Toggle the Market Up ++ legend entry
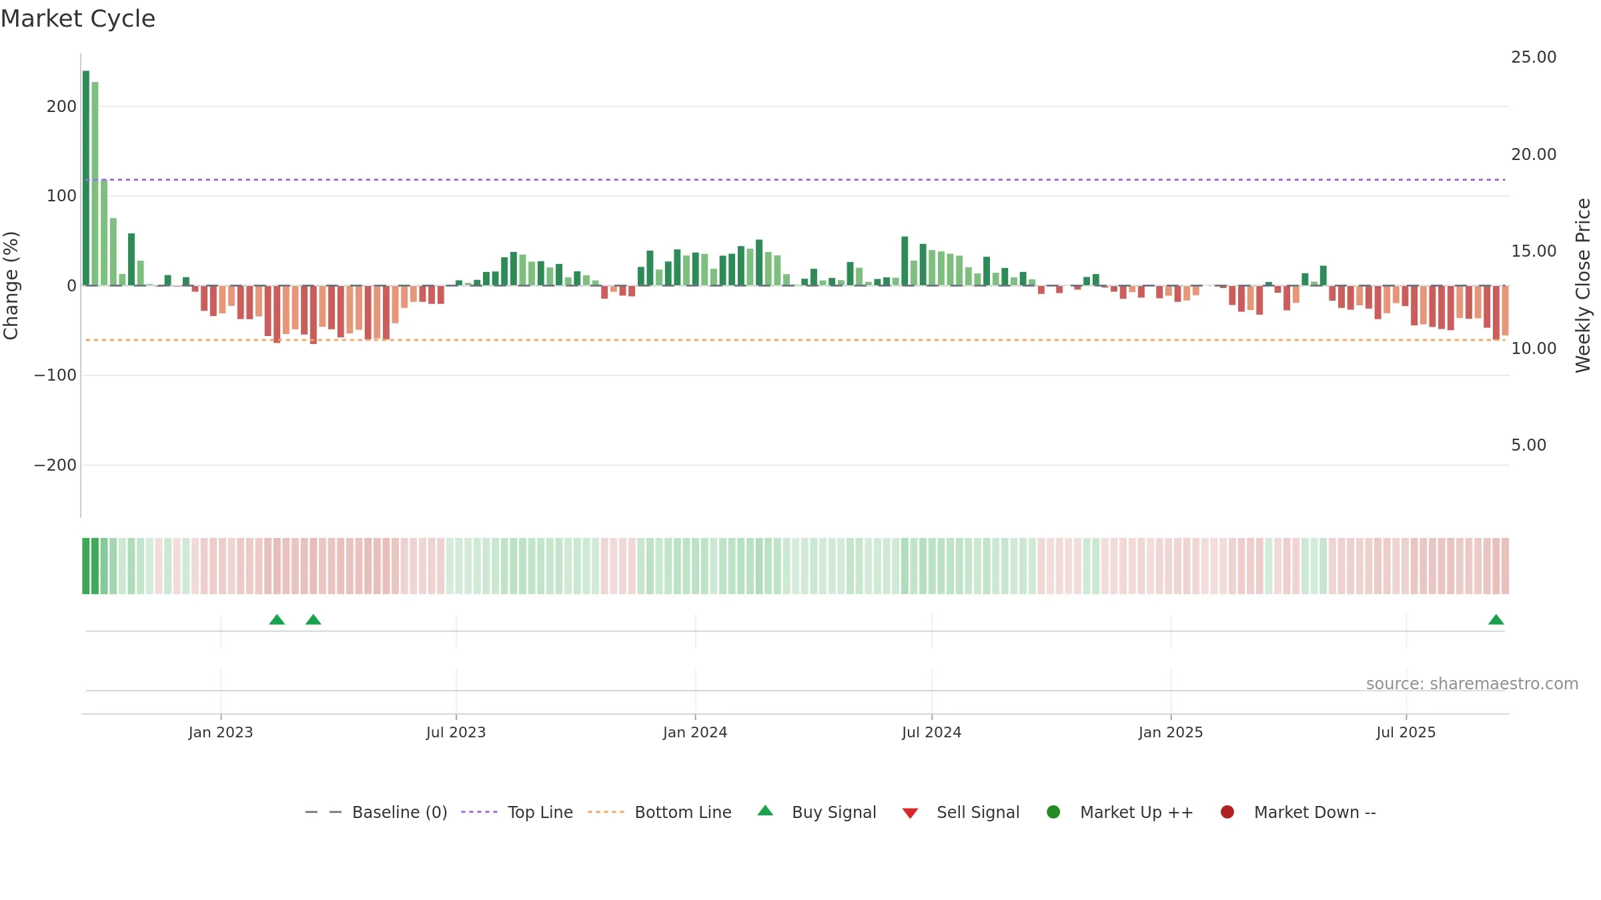The height and width of the screenshot is (900, 1601). pos(1120,812)
